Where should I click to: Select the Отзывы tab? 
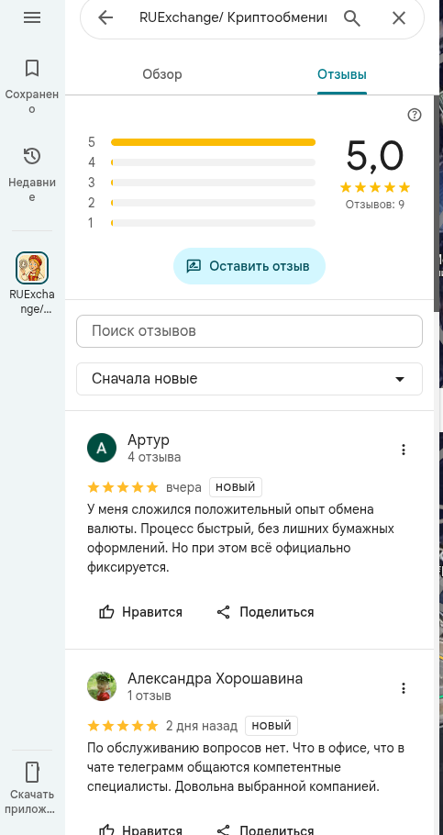342,74
